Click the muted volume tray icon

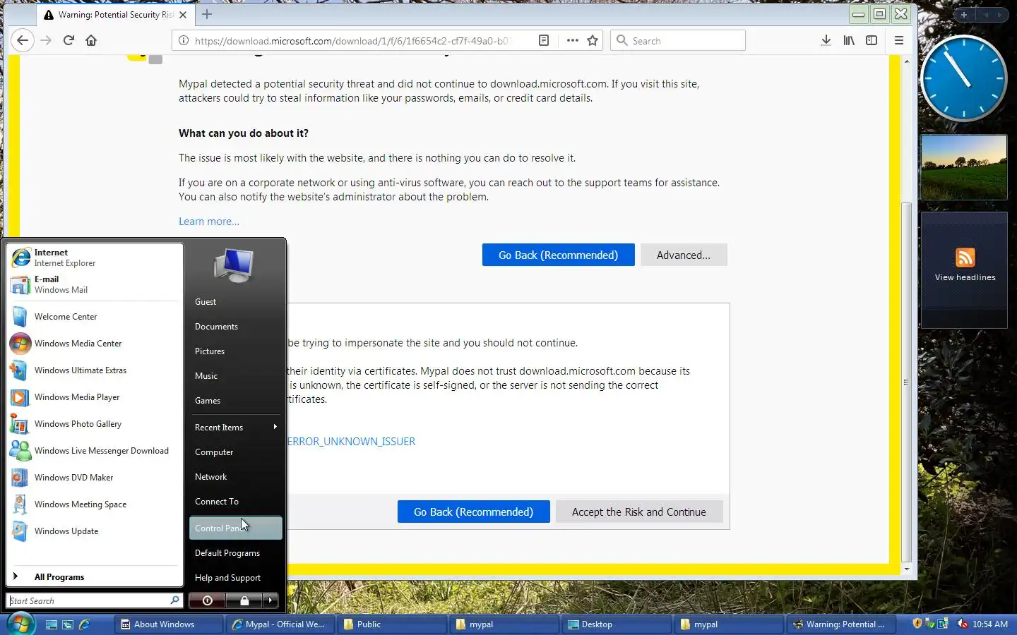tap(962, 624)
